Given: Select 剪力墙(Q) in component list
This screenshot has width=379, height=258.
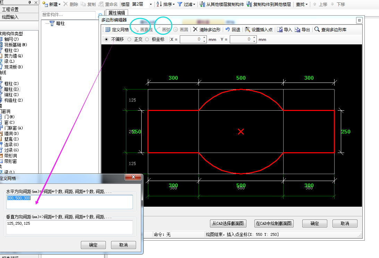Looking at the screenshot, I should pos(14,56).
